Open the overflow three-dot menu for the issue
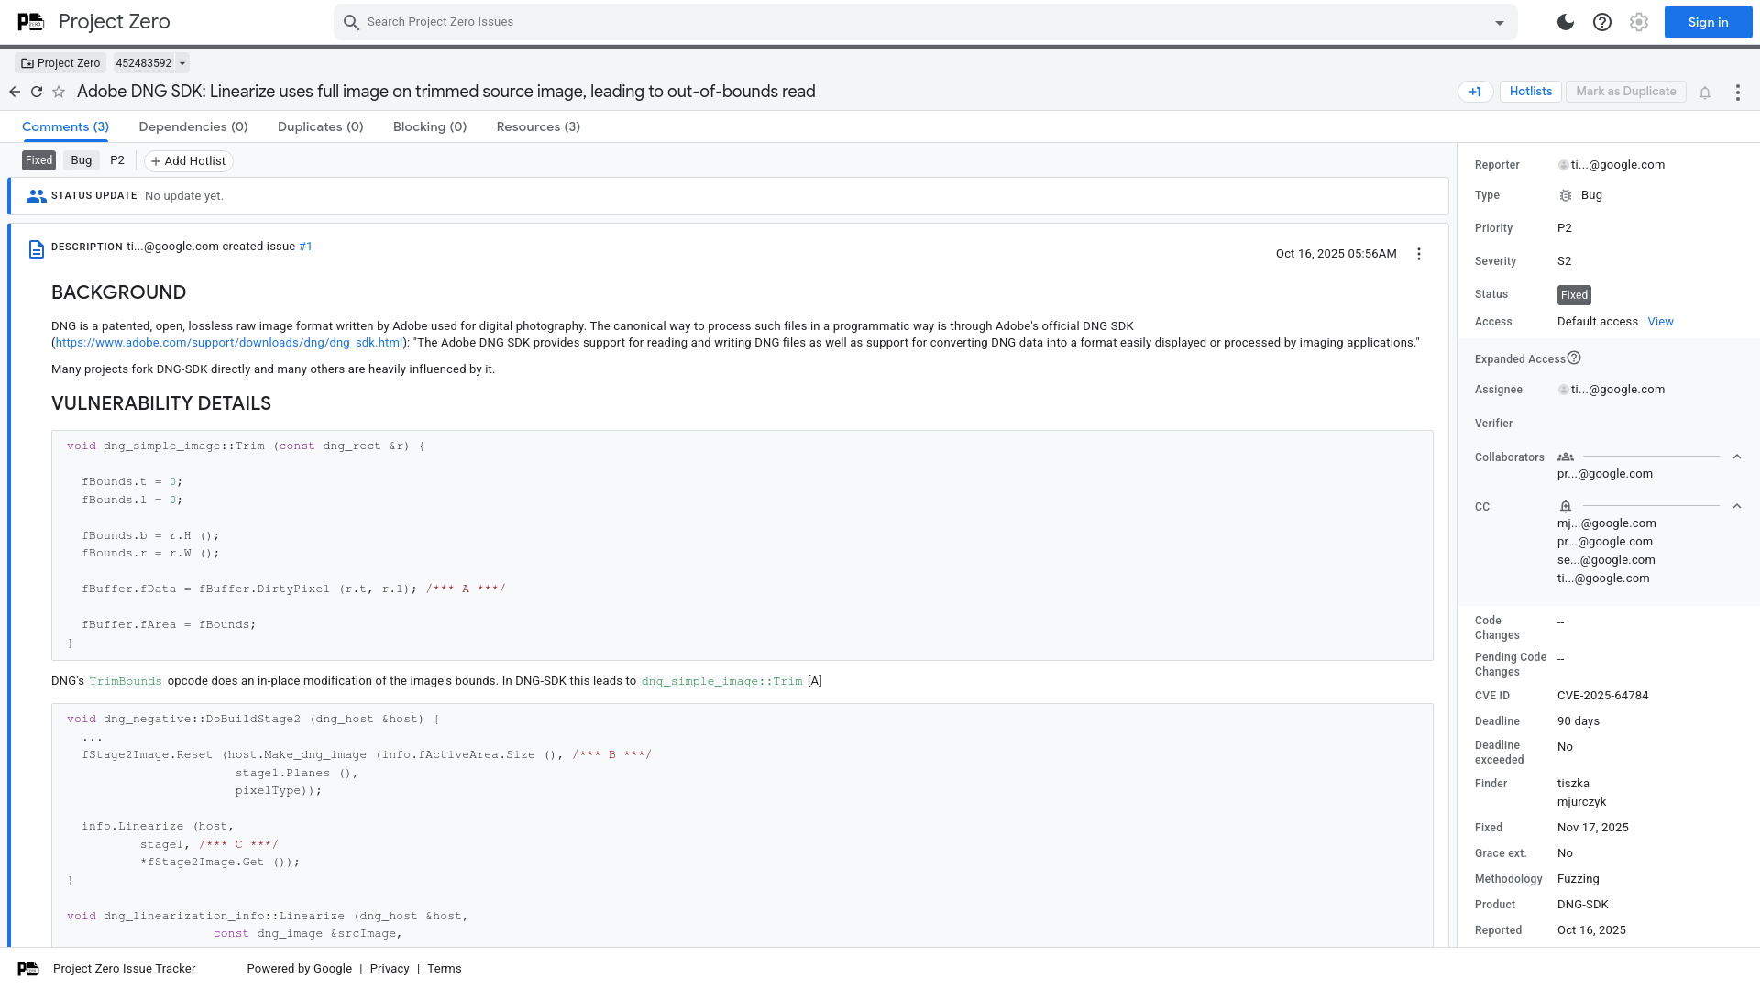Viewport: 1760px width, 990px height. (1738, 92)
